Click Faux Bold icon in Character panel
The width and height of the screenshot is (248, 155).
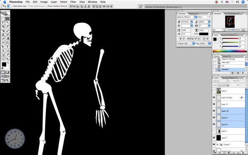pyautogui.click(x=181, y=39)
